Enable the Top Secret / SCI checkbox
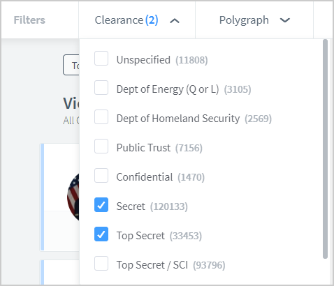Image resolution: width=334 pixels, height=286 pixels. [101, 264]
